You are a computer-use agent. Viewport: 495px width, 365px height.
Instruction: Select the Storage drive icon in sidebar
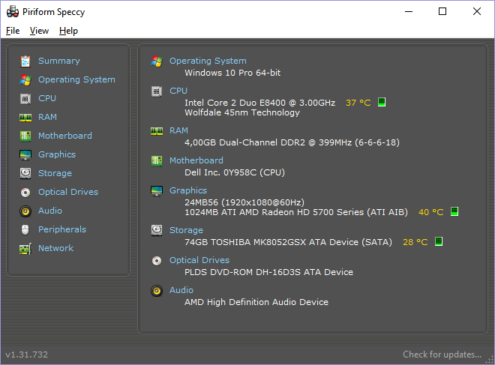pos(25,173)
